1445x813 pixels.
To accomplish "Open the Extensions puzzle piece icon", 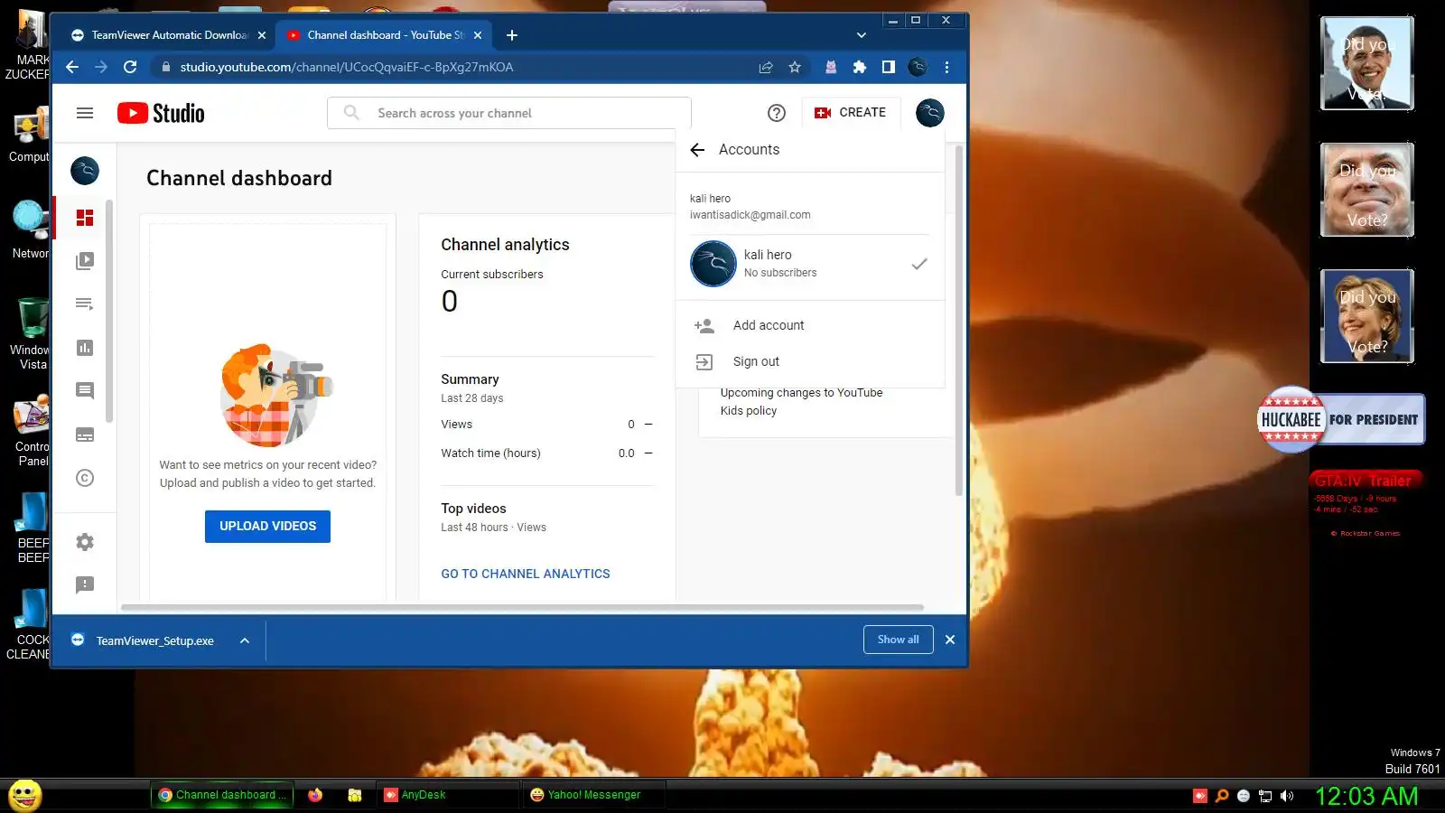I will coord(860,67).
